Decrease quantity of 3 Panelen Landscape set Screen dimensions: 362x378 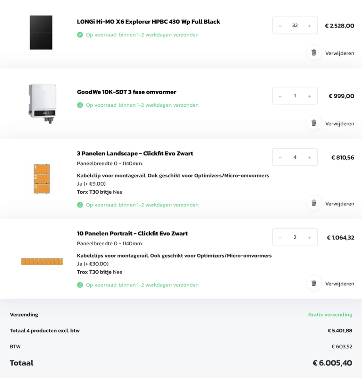(x=280, y=157)
